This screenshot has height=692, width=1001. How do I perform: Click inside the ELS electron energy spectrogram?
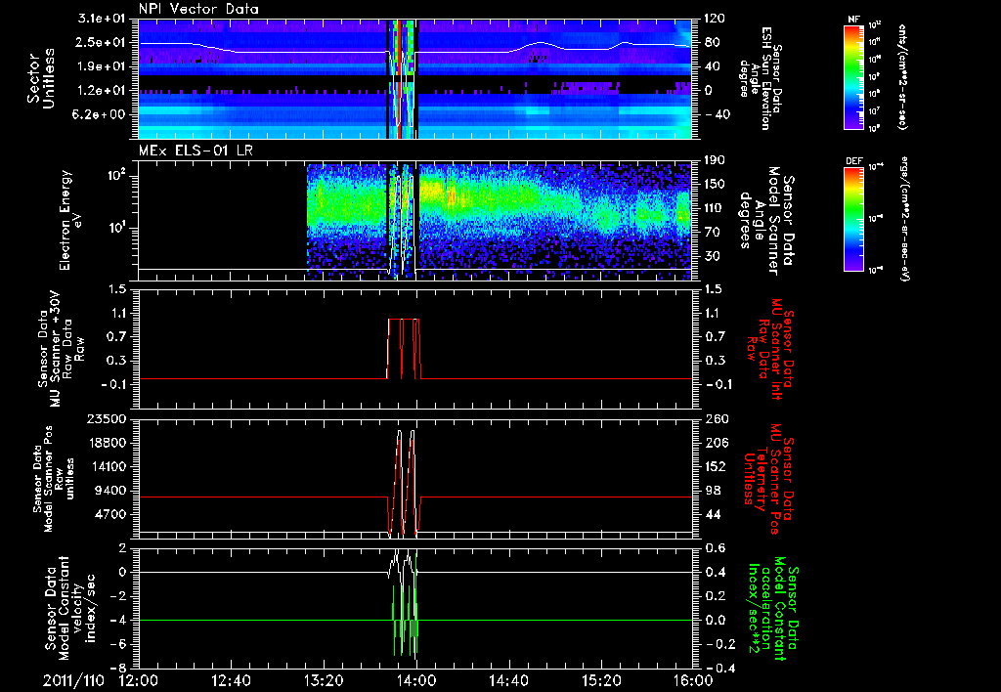[415, 220]
